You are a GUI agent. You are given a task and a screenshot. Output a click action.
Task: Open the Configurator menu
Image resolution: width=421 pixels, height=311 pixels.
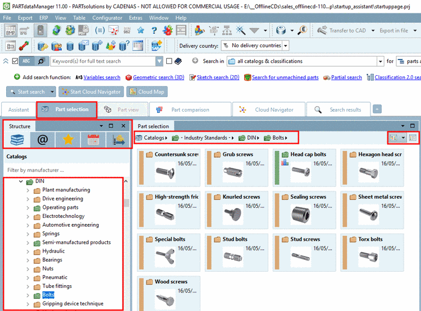pos(107,18)
